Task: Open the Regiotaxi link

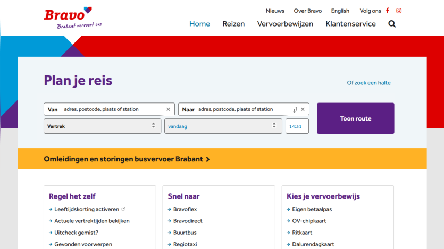Action: point(185,244)
